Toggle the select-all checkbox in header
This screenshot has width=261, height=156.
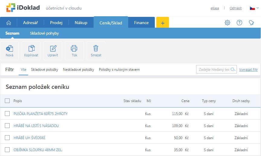(x=7, y=101)
